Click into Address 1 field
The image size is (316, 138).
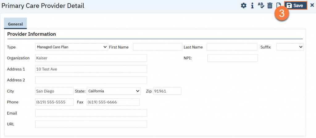[x=91, y=69]
